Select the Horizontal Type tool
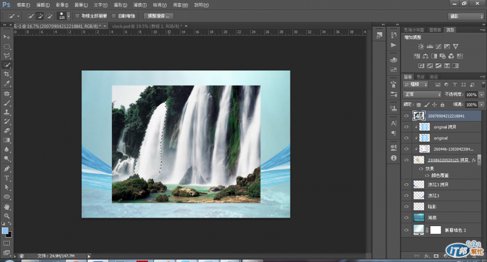487x262 pixels. [x=7, y=178]
